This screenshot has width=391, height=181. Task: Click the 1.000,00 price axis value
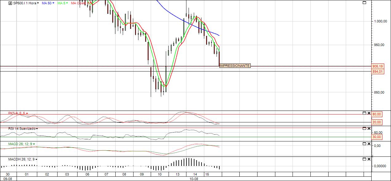[x=380, y=21]
